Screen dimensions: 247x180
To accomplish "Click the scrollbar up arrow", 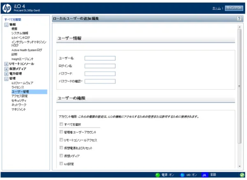I will tap(240, 27).
